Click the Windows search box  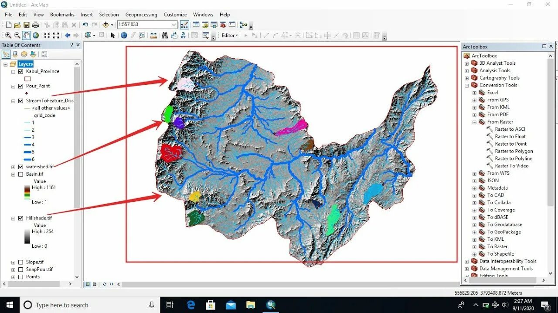tap(89, 305)
